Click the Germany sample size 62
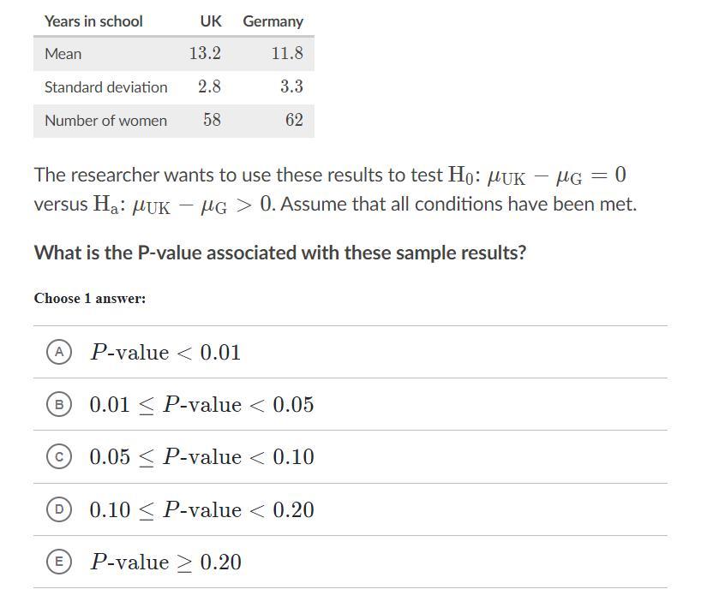Image resolution: width=713 pixels, height=607 pixels. [294, 121]
